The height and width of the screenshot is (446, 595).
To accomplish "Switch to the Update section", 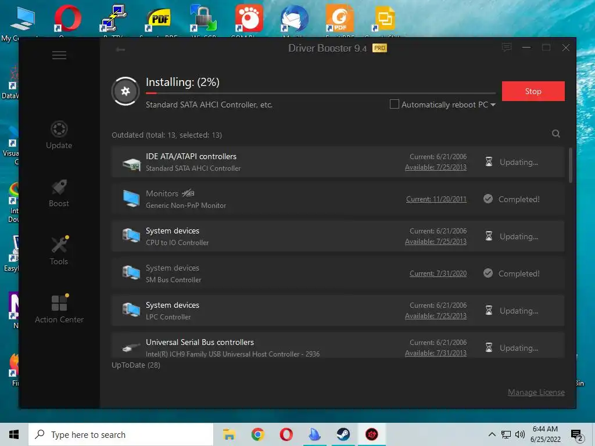I will click(59, 135).
